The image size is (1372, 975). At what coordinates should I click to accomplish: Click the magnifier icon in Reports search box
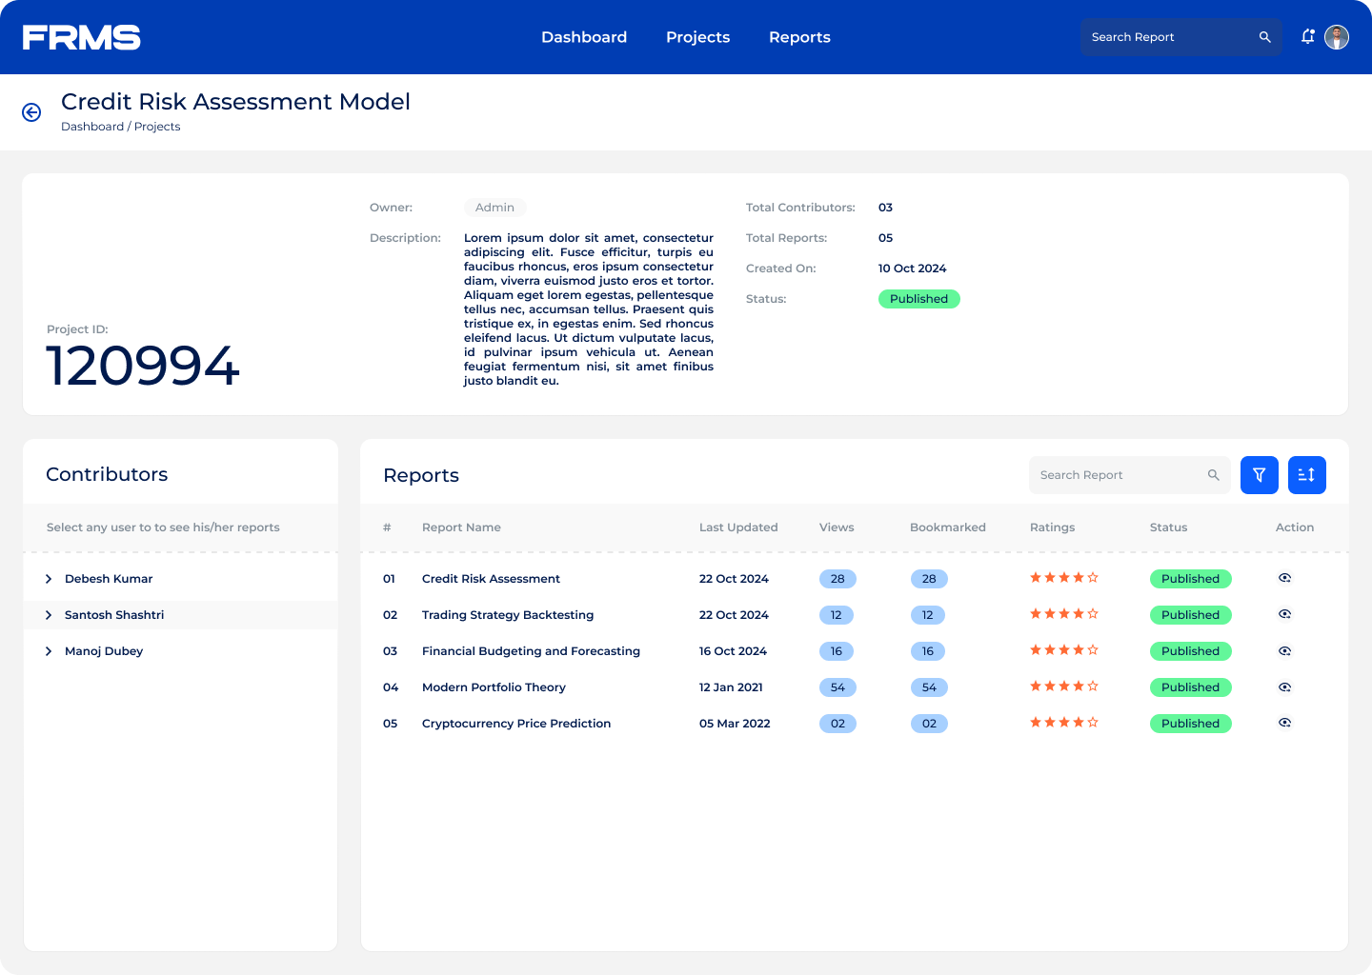[1213, 475]
